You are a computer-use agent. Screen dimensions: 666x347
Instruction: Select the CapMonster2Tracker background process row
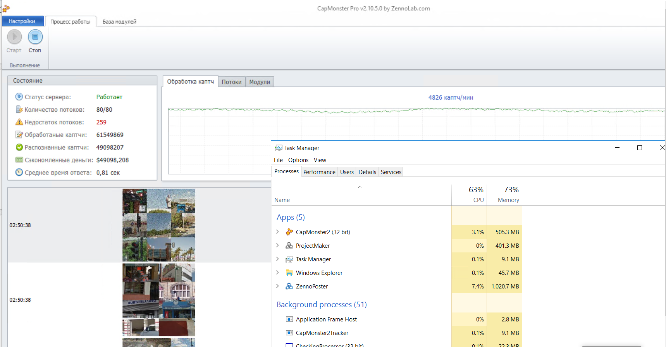(322, 333)
